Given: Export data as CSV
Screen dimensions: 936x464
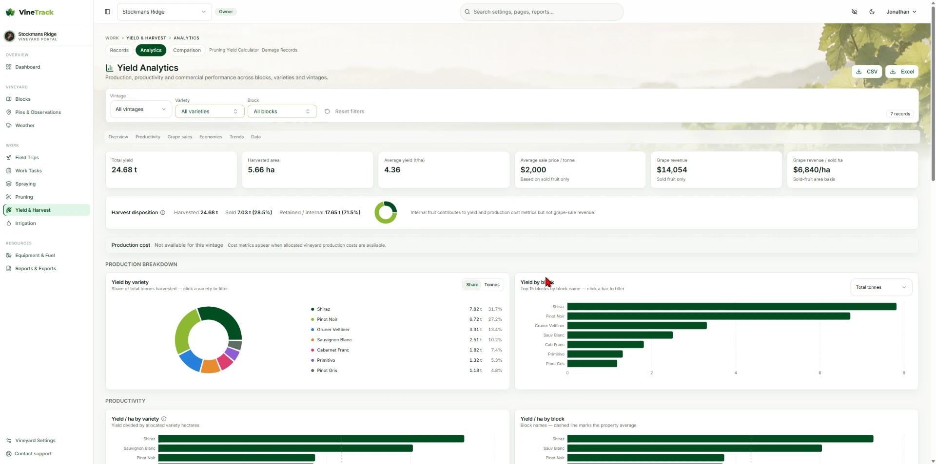Looking at the screenshot, I should point(867,72).
